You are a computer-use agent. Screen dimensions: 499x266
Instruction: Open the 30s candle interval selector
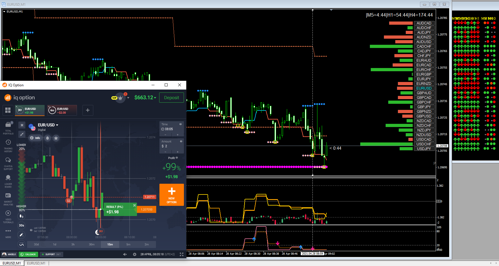[21, 225]
